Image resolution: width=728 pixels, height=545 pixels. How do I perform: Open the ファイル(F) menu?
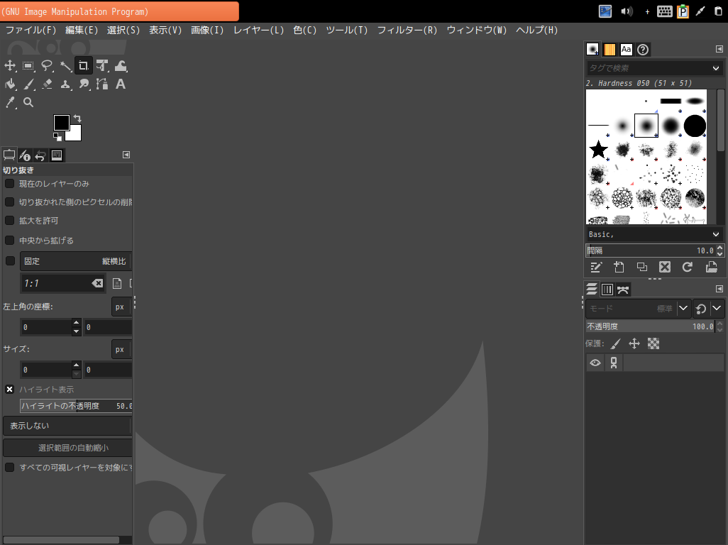coord(31,31)
